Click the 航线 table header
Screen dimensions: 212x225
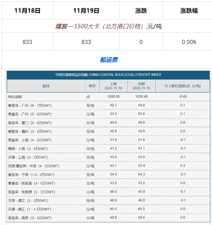coord(46,86)
